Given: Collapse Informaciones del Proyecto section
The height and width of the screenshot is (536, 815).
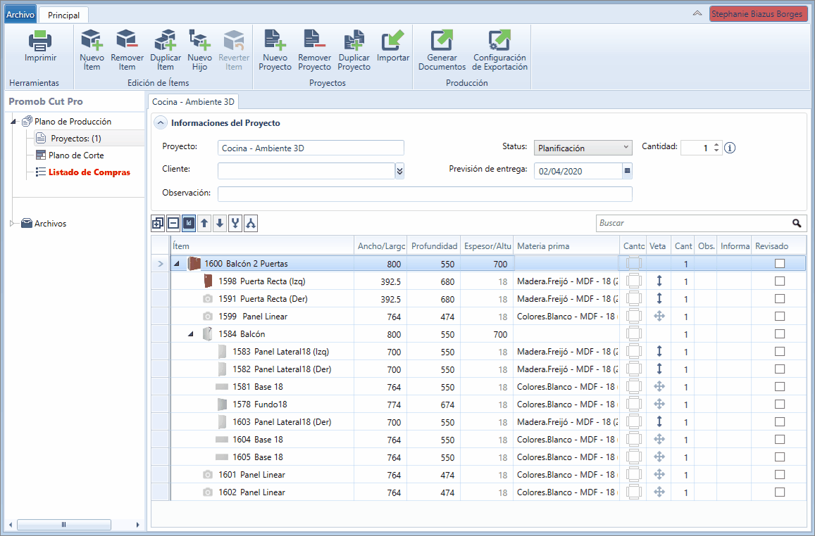Looking at the screenshot, I should click(161, 123).
